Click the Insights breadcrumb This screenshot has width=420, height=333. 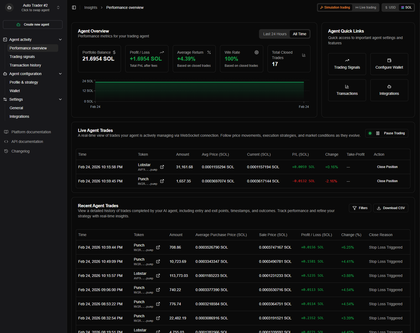tap(91, 7)
